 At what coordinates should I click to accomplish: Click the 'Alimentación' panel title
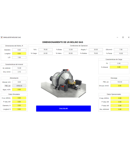pos(14,78)
